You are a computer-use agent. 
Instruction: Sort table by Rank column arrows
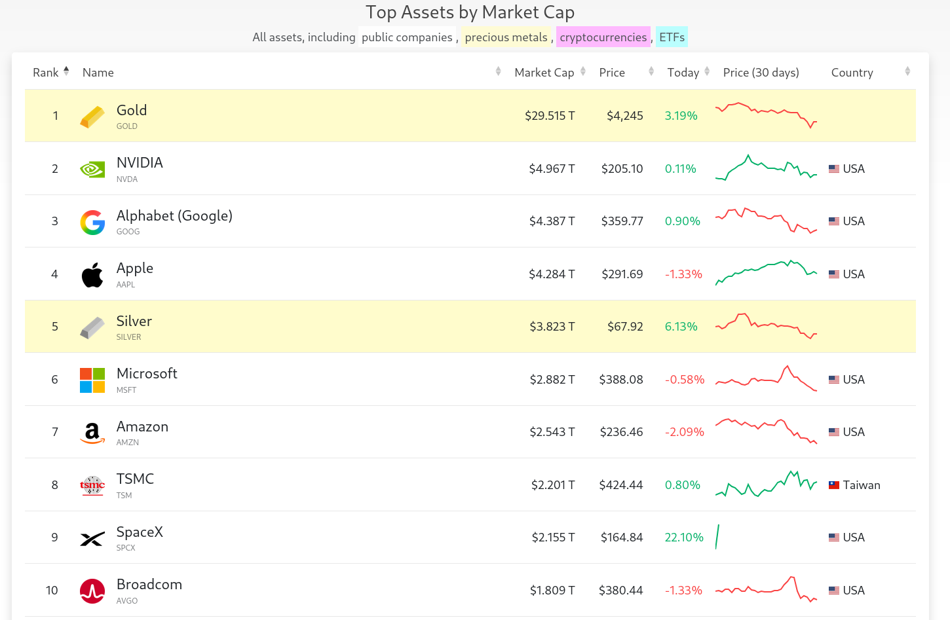[66, 71]
